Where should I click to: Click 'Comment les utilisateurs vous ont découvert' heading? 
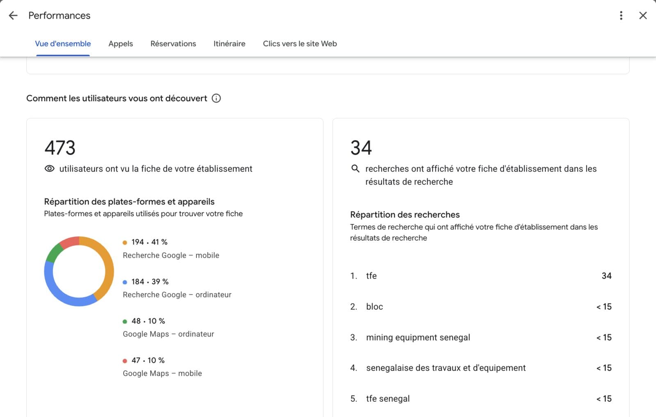click(x=117, y=98)
